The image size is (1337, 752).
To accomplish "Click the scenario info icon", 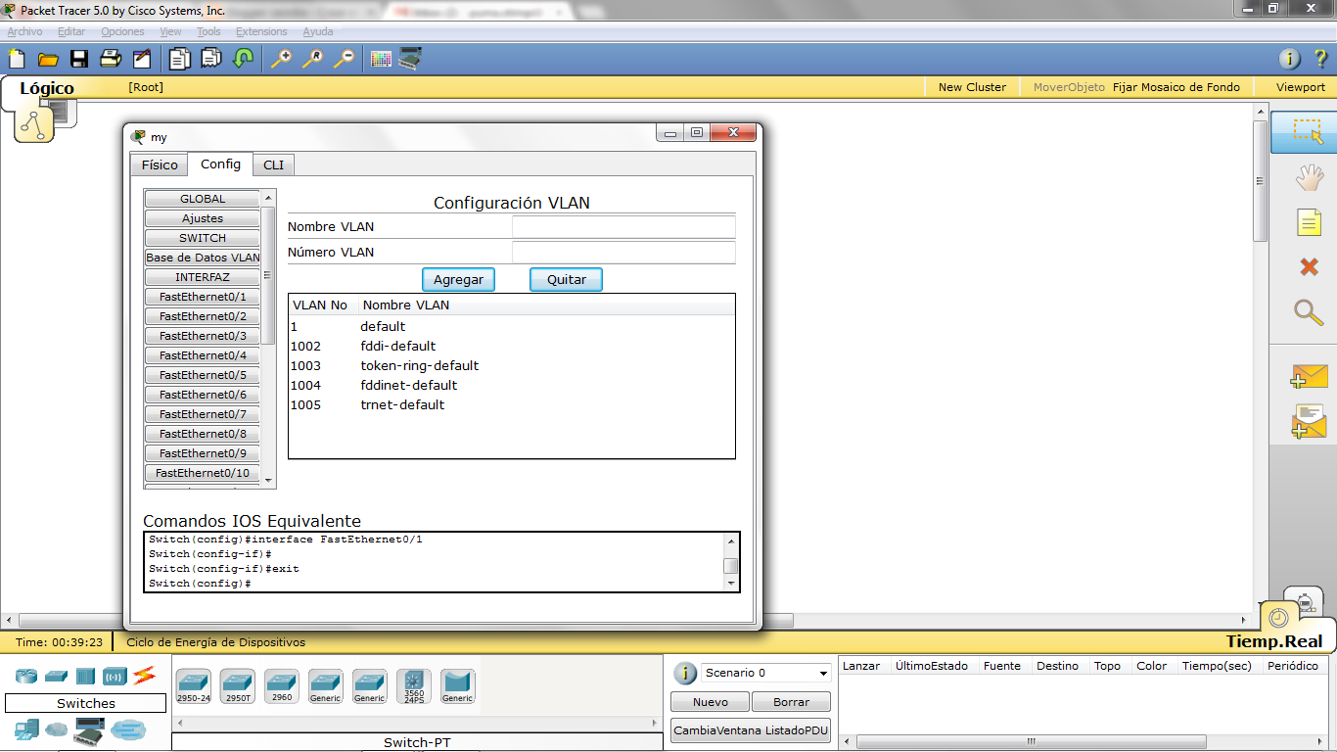I will click(x=686, y=673).
